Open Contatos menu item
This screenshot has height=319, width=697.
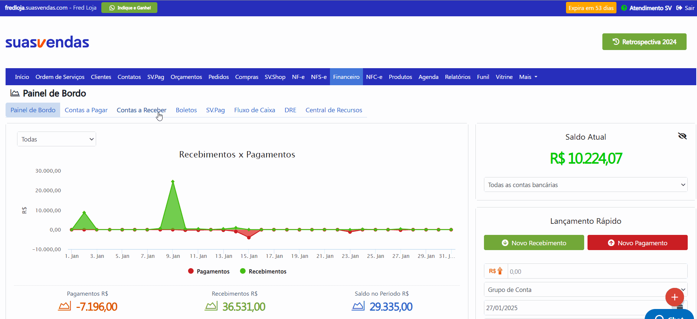tap(129, 77)
